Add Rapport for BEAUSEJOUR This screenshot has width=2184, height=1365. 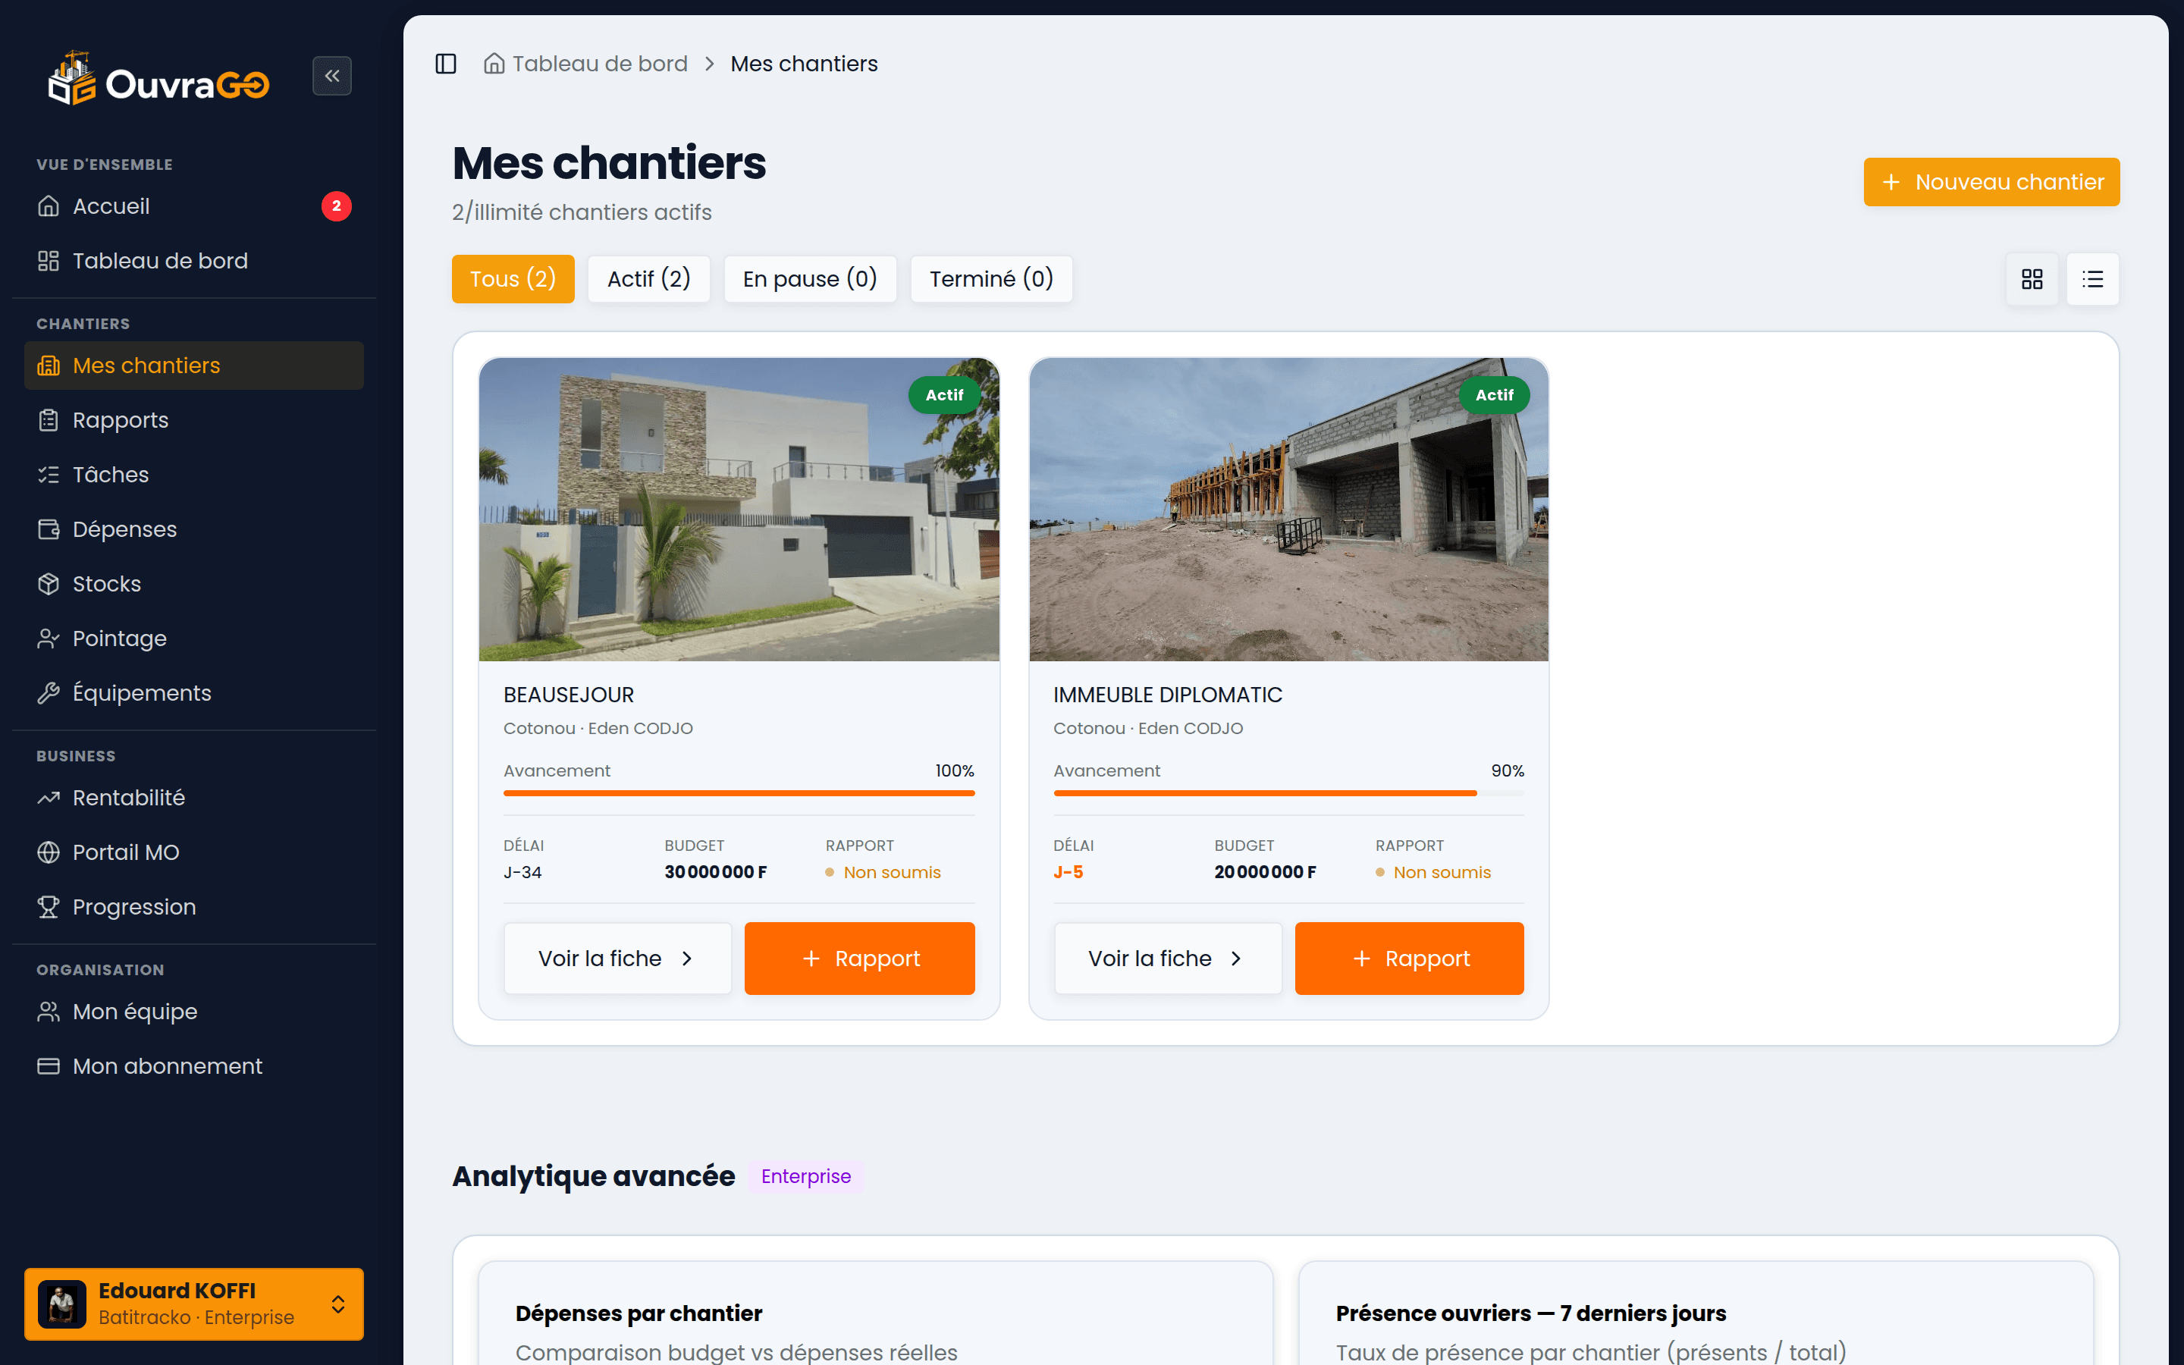[859, 959]
